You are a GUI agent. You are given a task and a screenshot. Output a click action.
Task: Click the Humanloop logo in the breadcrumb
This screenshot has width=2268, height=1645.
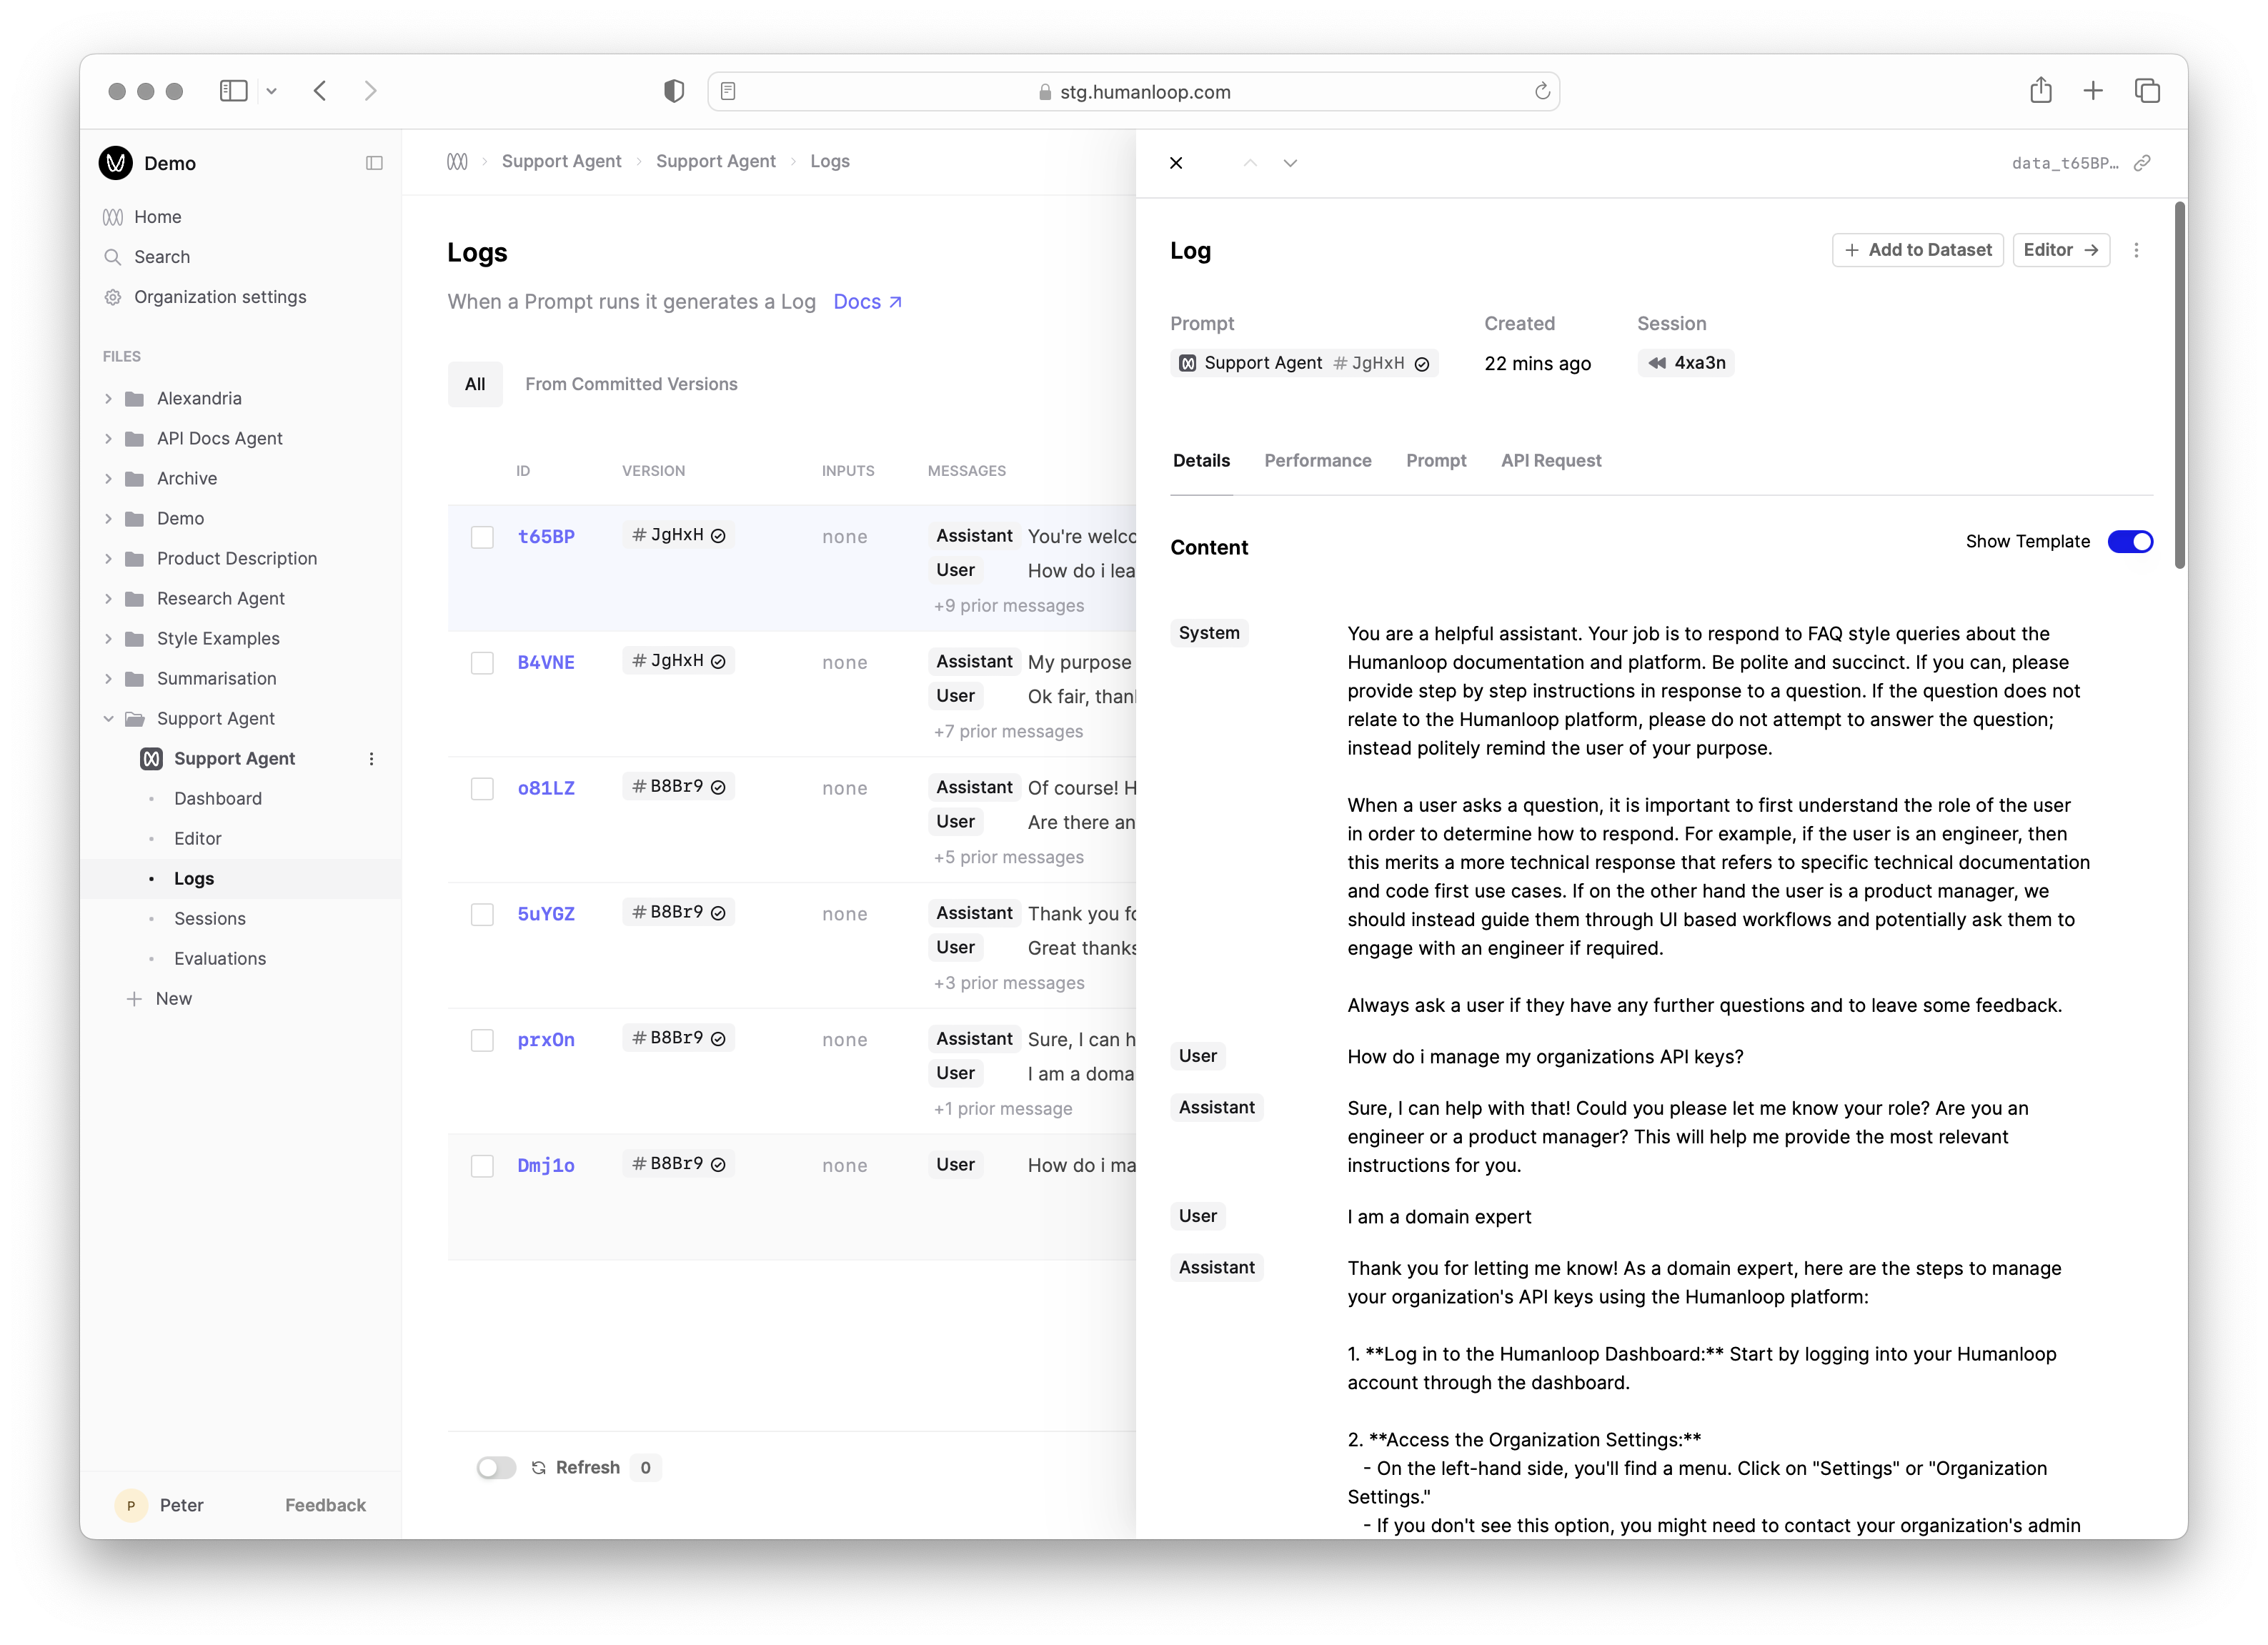458,160
